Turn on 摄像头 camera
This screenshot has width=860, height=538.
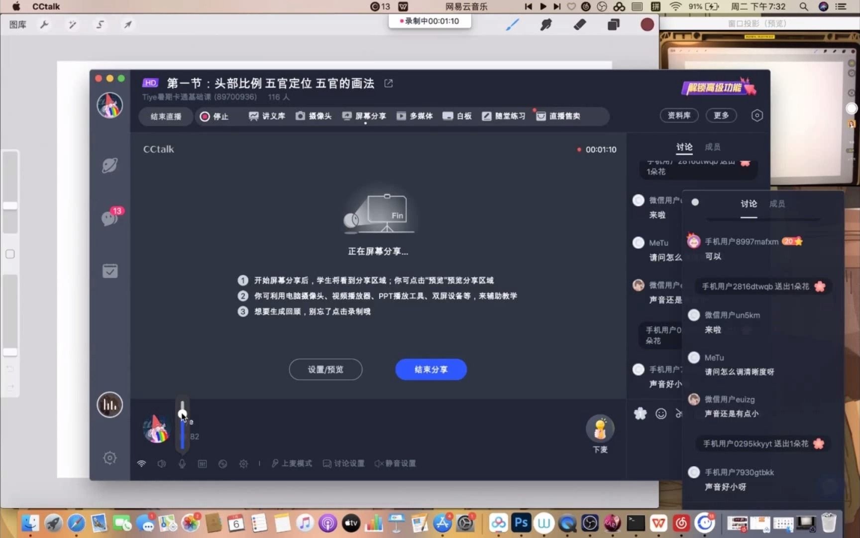pos(314,116)
